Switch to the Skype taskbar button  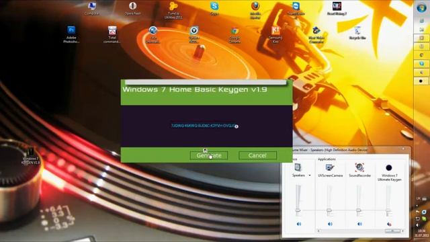click(421, 64)
